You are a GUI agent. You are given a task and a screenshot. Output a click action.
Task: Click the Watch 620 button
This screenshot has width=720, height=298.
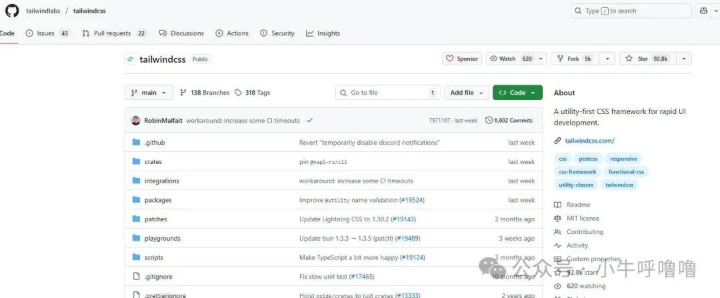(511, 59)
